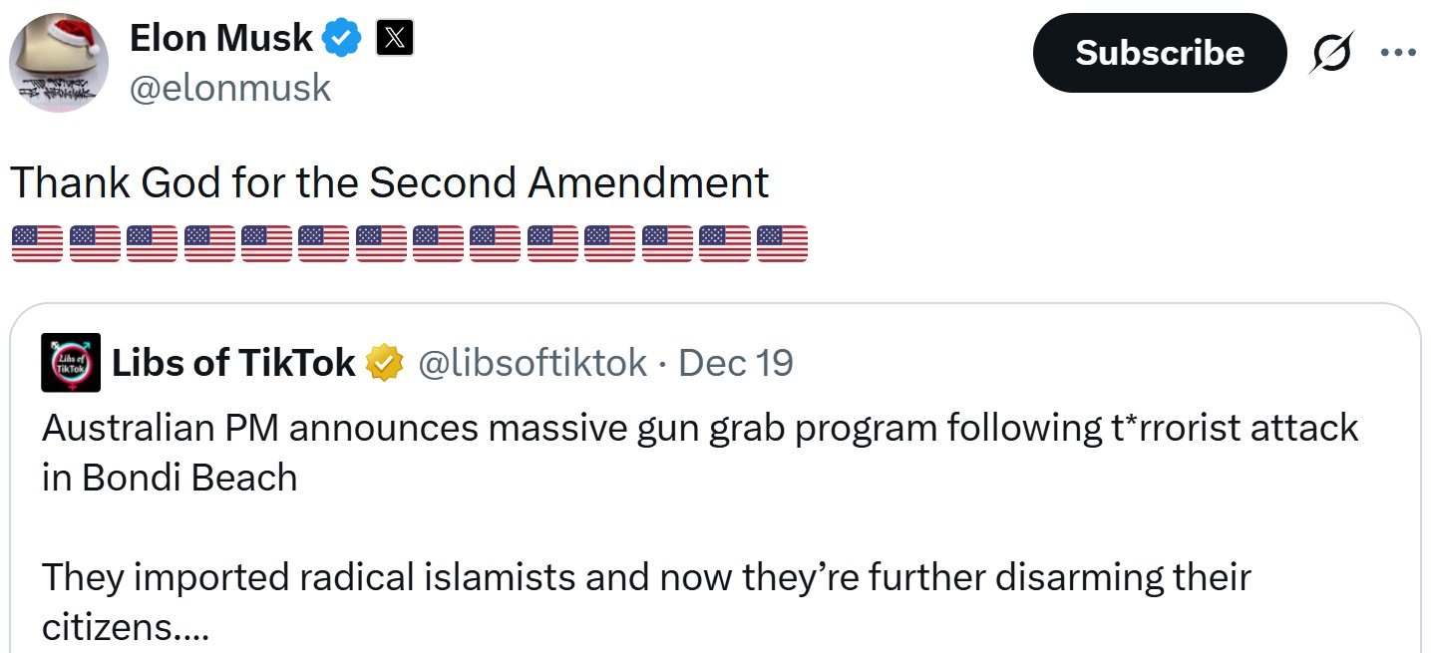
Task: Open the Libs of TikTok display name
Action: [x=233, y=363]
